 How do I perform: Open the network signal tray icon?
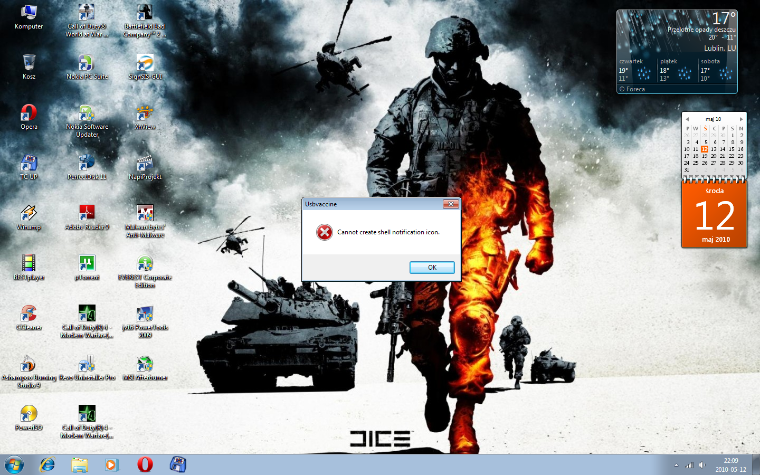[689, 465]
